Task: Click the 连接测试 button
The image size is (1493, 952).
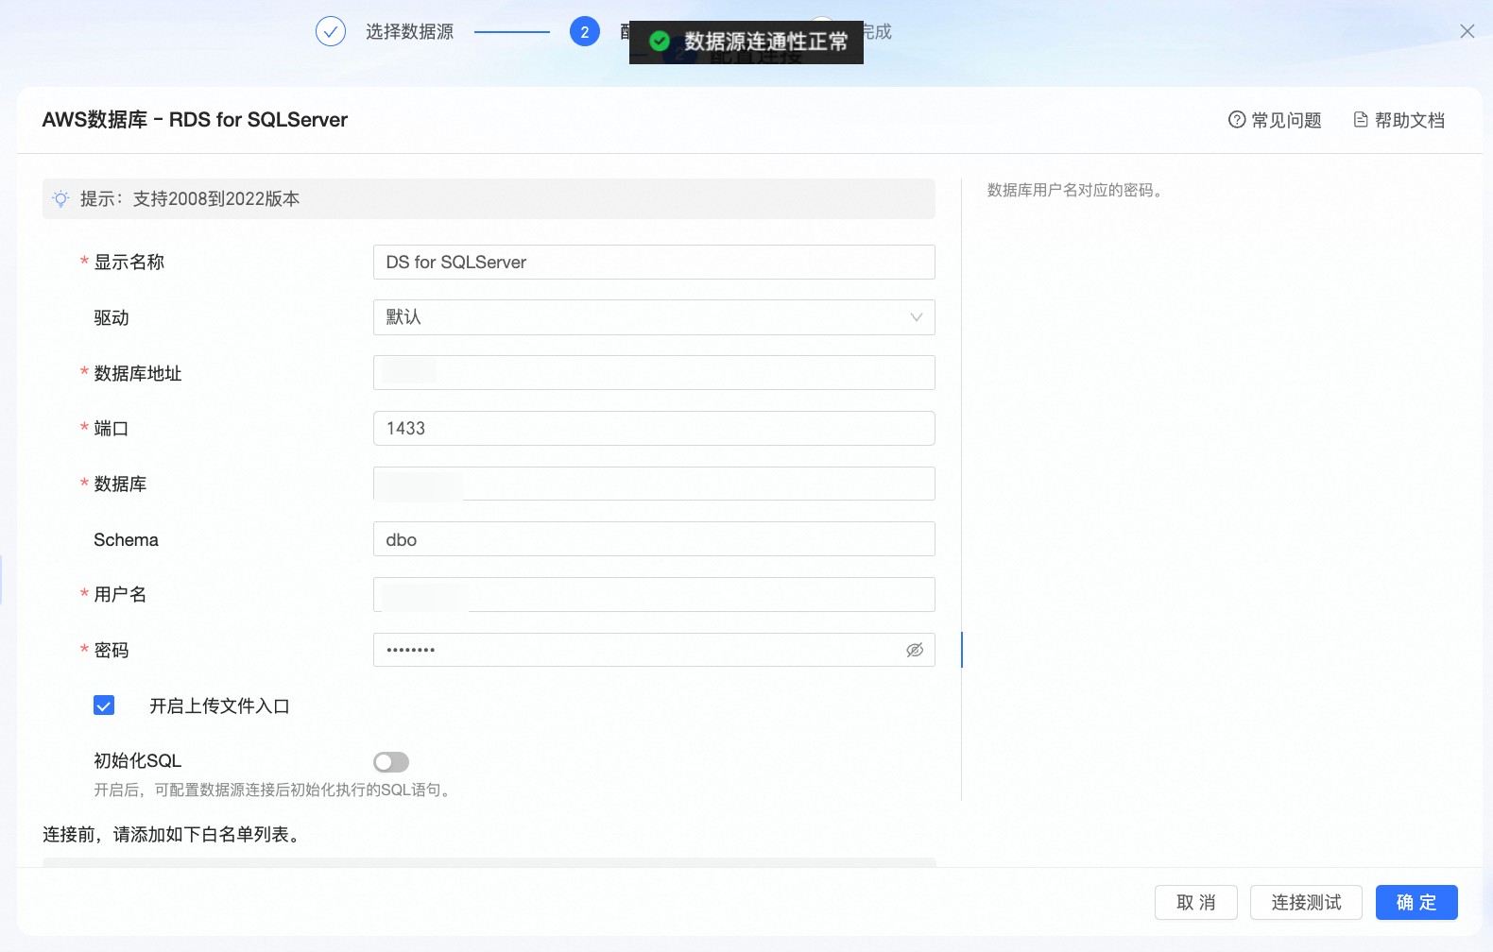Action: point(1306,903)
